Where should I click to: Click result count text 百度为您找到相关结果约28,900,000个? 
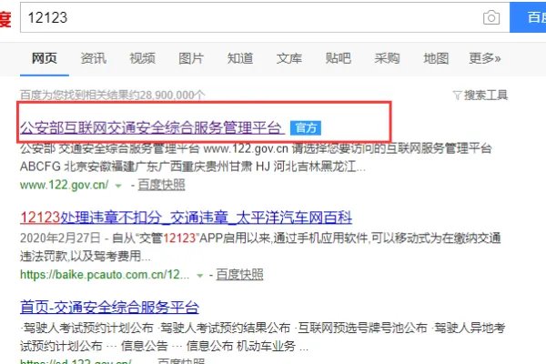[x=113, y=95]
